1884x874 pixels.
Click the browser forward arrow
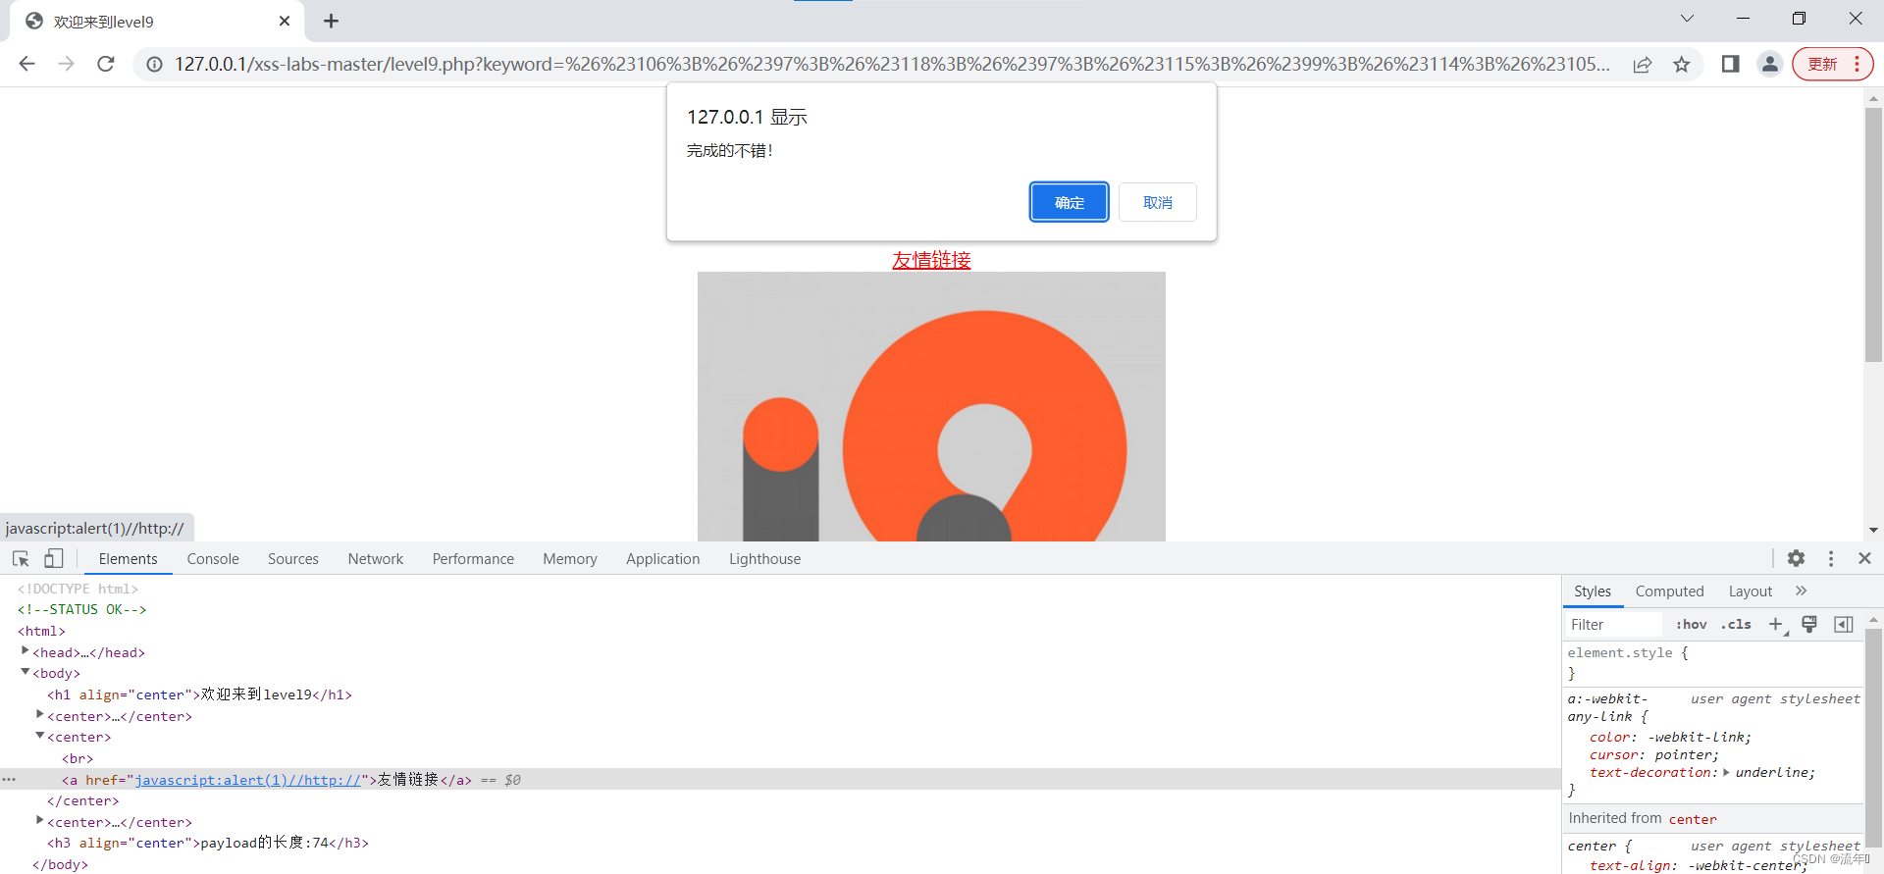click(66, 64)
